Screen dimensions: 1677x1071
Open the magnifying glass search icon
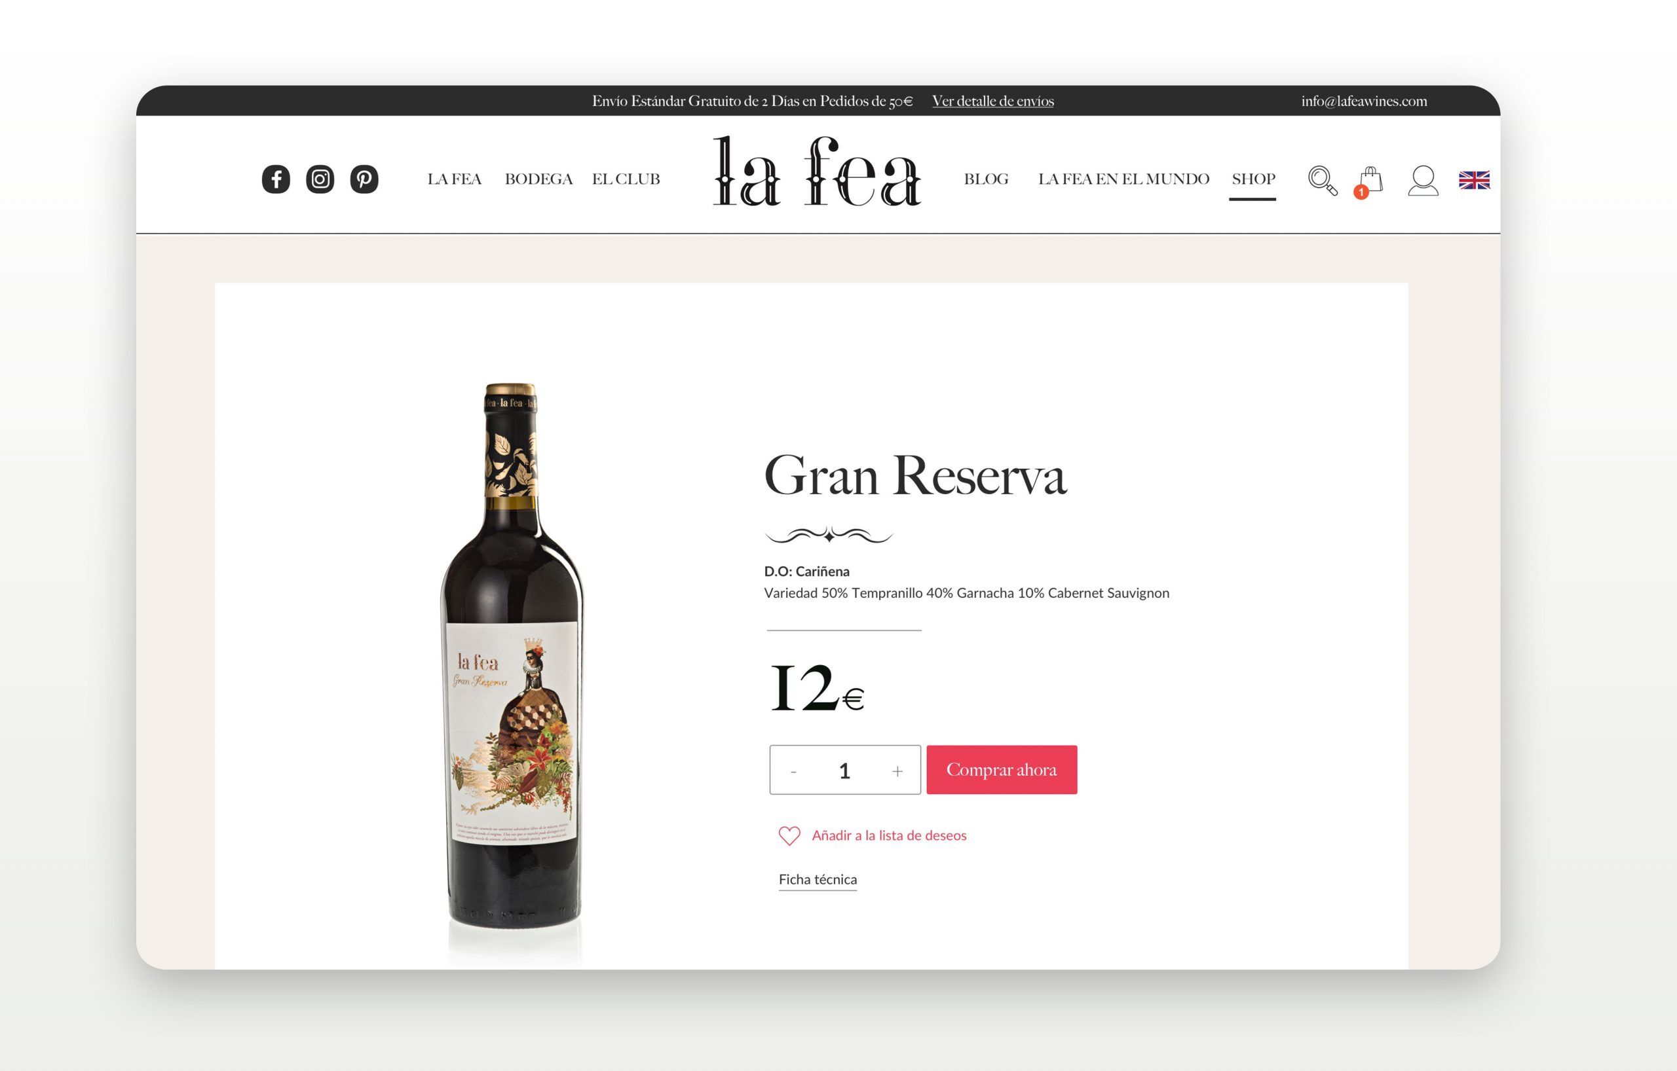tap(1323, 180)
